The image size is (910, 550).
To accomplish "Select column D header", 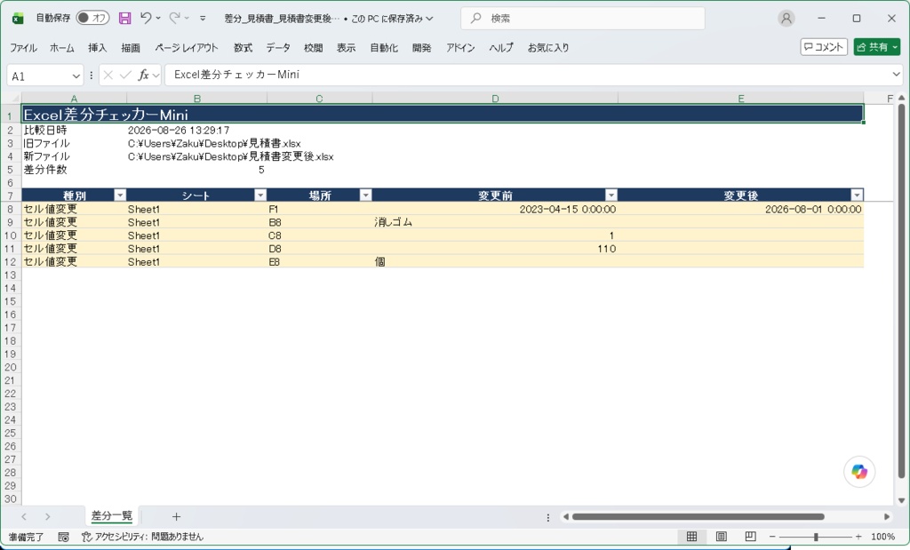I will pos(495,99).
